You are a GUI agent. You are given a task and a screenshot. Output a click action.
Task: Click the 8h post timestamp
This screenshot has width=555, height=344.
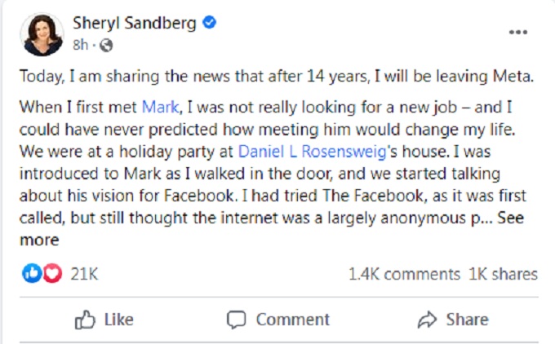click(x=80, y=45)
